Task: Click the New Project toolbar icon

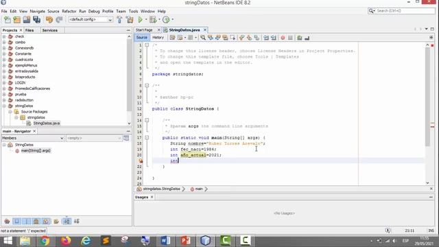Action: pos(16,20)
